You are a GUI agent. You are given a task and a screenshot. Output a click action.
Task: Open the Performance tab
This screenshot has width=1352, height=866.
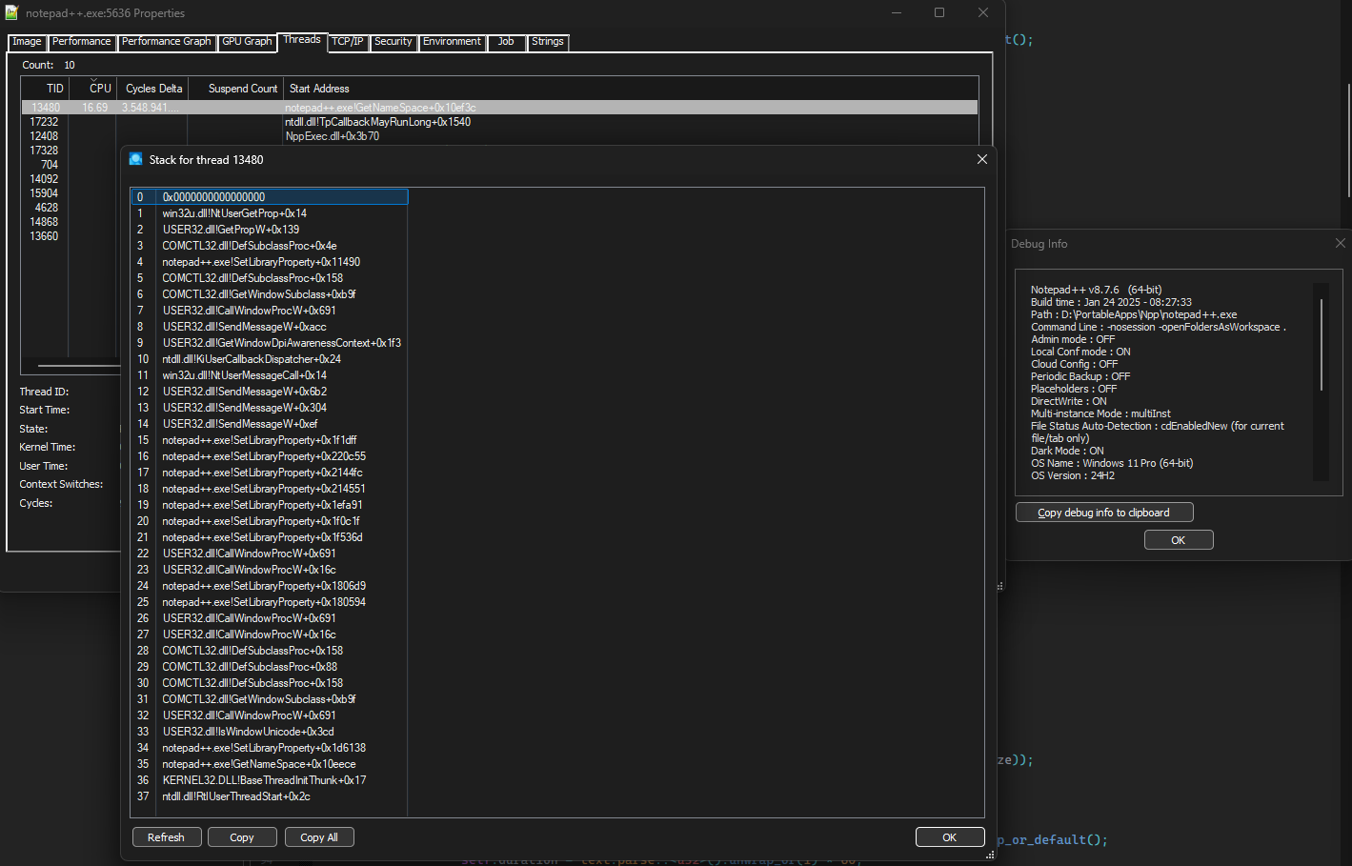click(81, 42)
